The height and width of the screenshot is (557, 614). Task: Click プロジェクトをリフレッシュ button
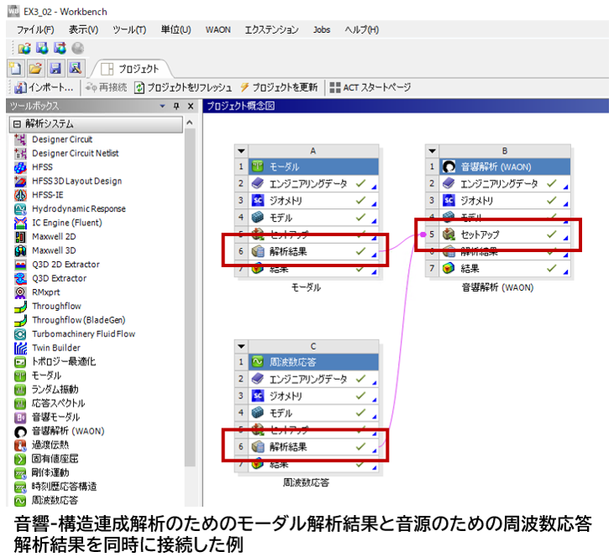coord(183,87)
